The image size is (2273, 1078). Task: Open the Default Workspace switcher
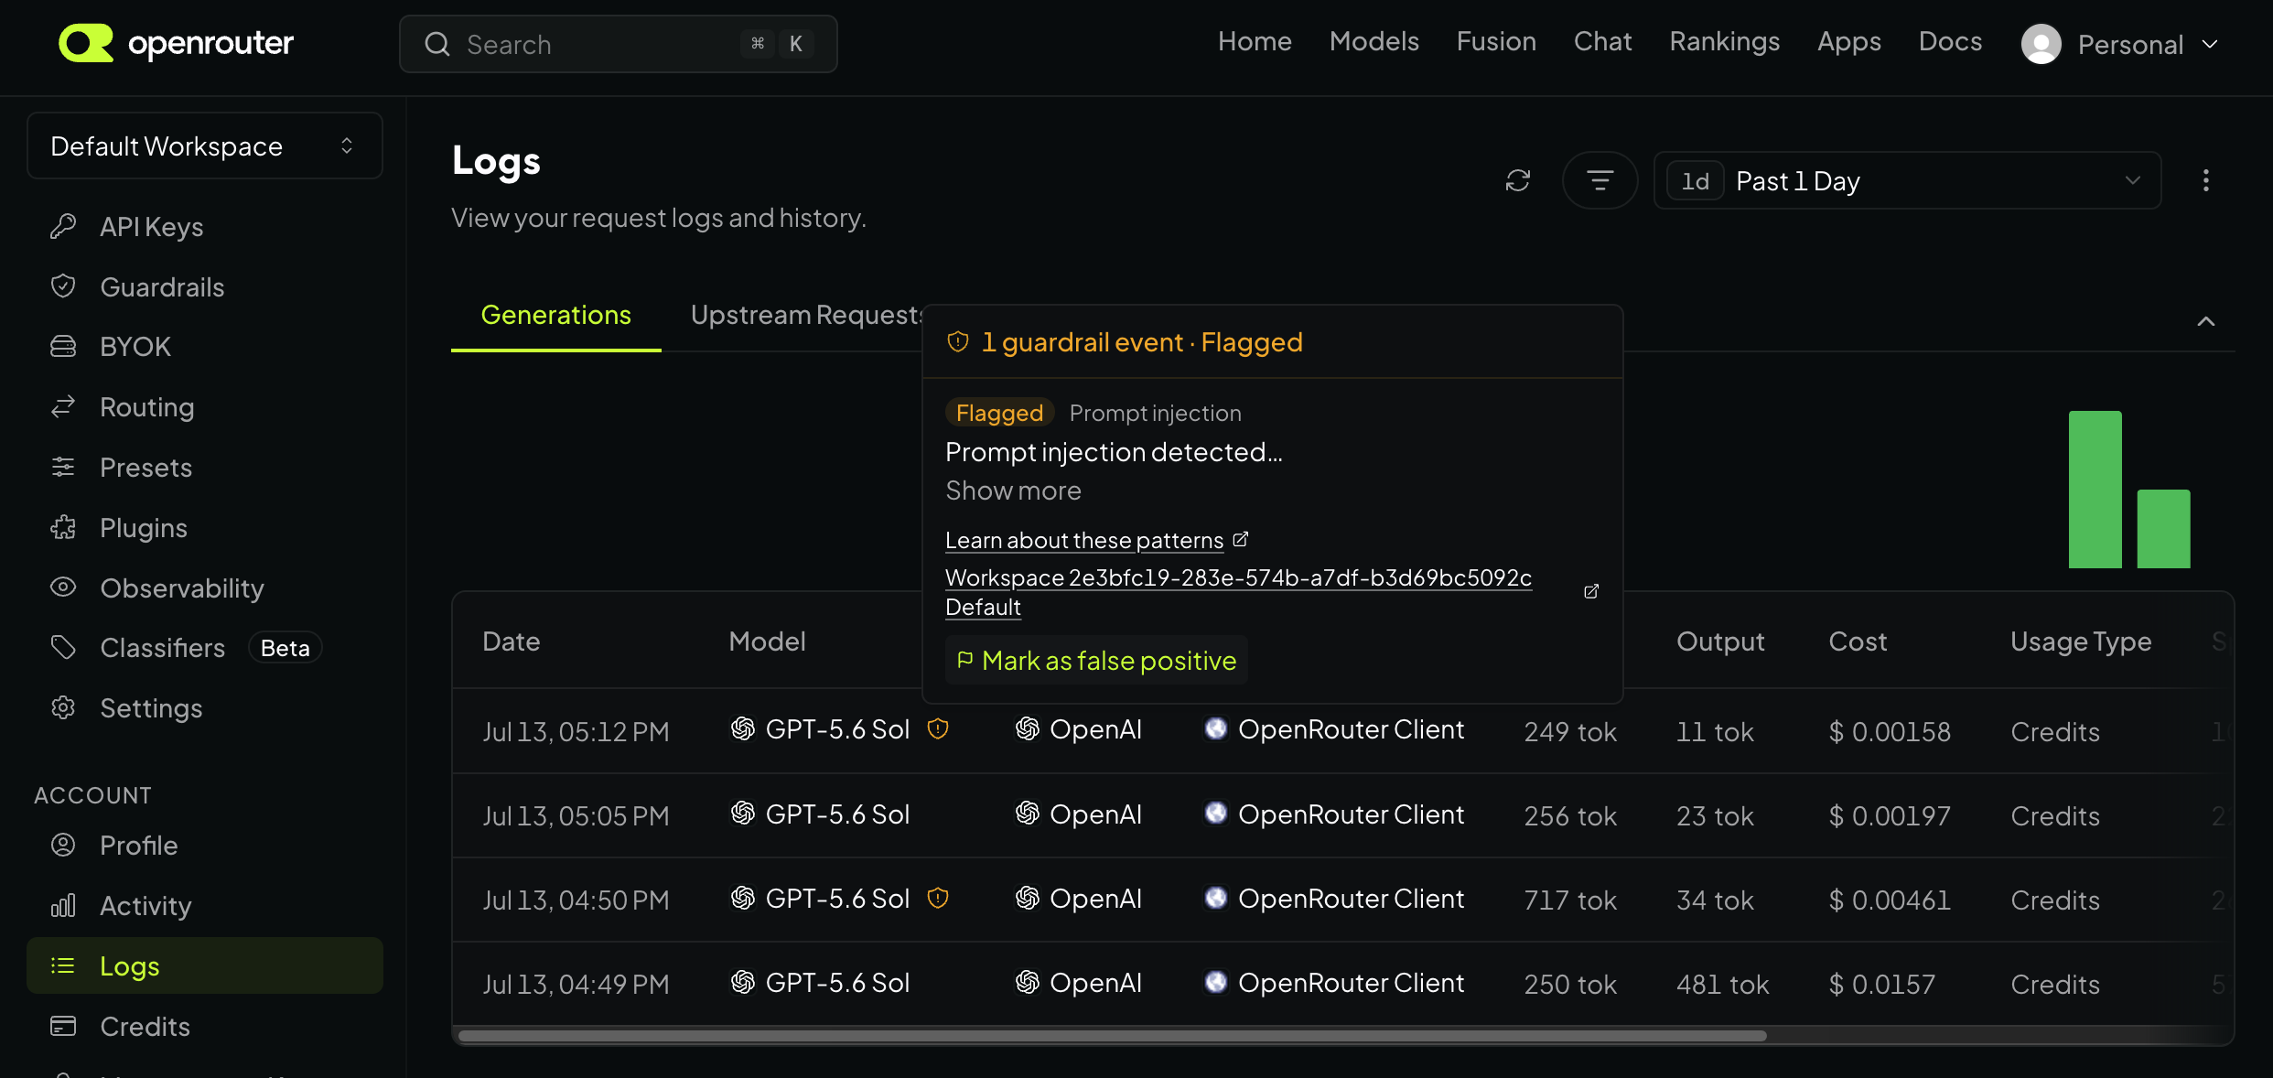[205, 146]
